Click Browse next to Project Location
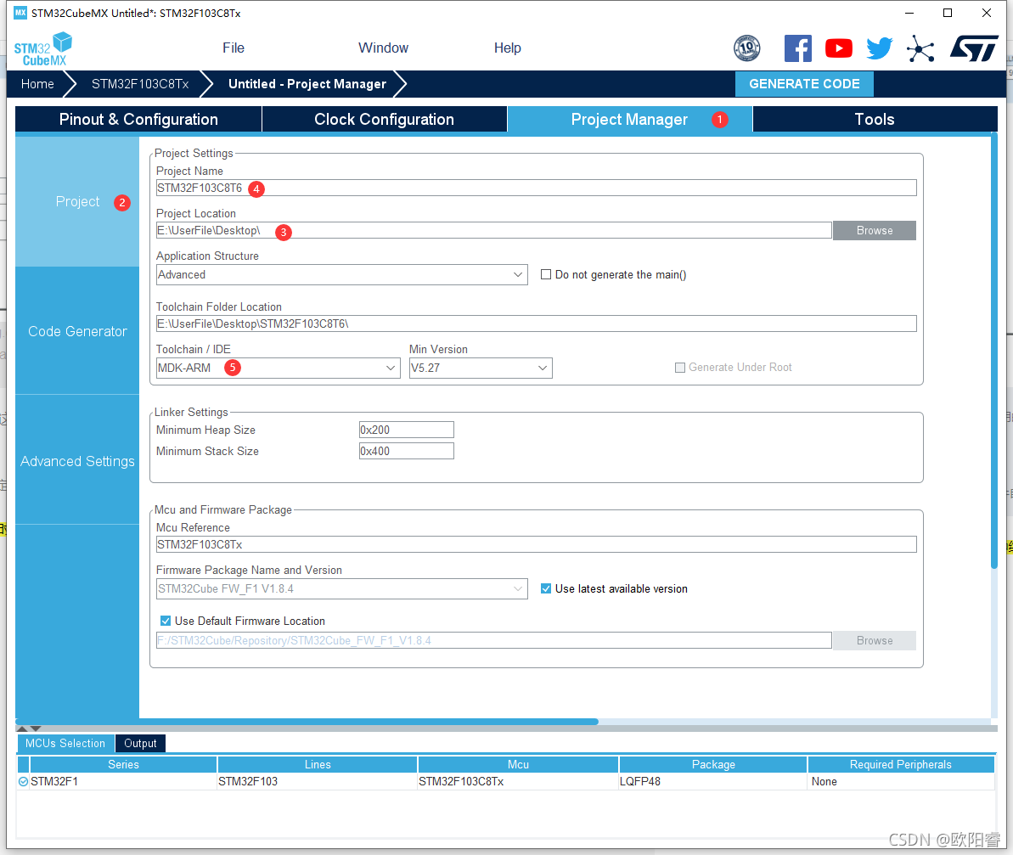The width and height of the screenshot is (1013, 855). pos(874,231)
